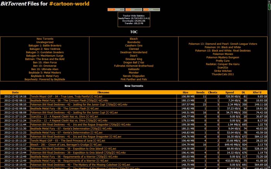
Task: Go to Monster section
Action: (134, 73)
